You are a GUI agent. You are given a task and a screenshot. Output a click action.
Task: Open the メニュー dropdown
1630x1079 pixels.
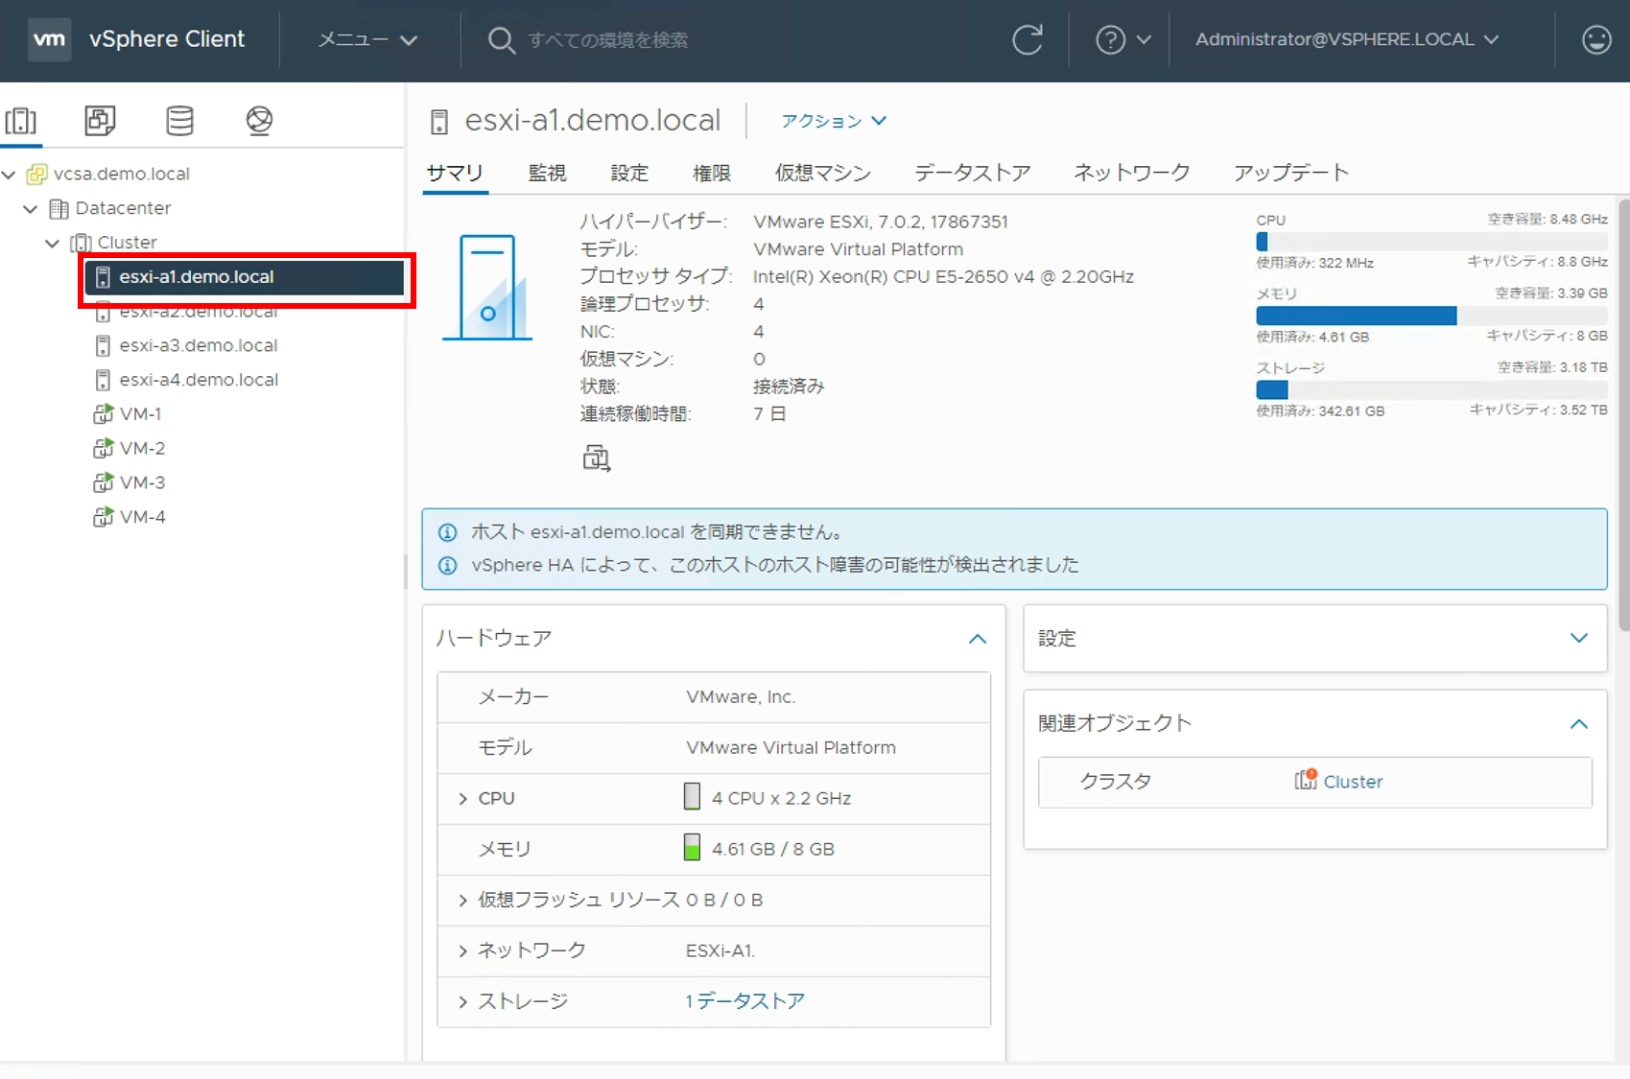pyautogui.click(x=367, y=40)
